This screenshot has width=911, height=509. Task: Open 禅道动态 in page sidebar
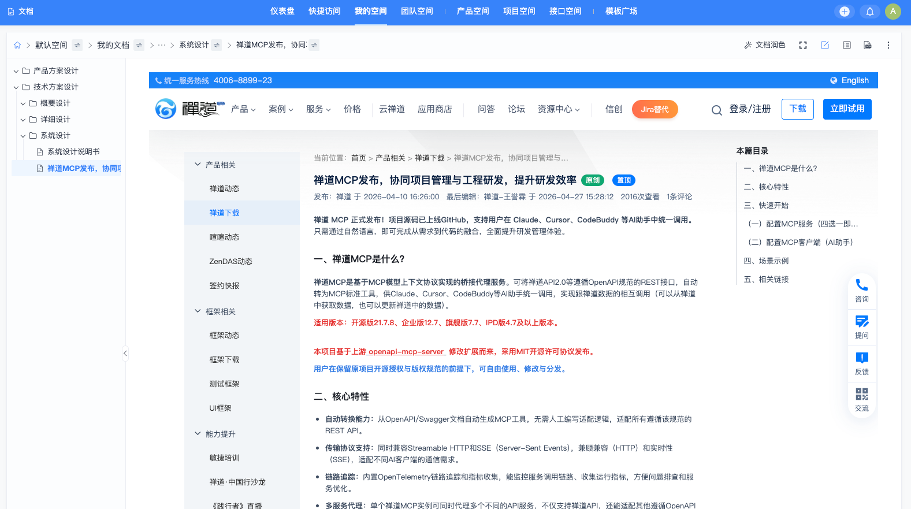pos(224,189)
